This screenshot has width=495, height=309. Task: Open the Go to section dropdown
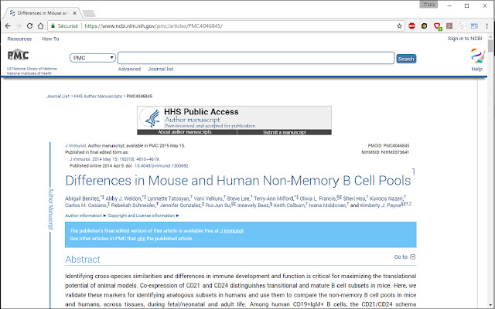[x=412, y=256]
